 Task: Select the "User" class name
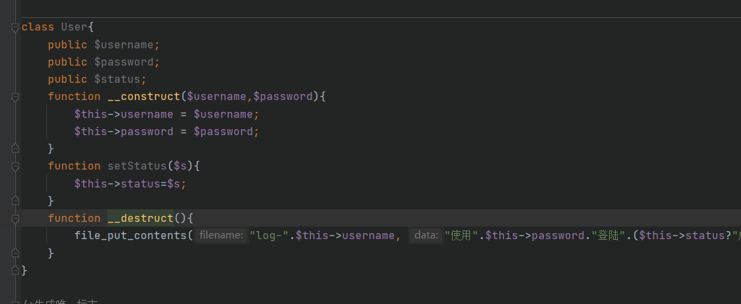(74, 27)
